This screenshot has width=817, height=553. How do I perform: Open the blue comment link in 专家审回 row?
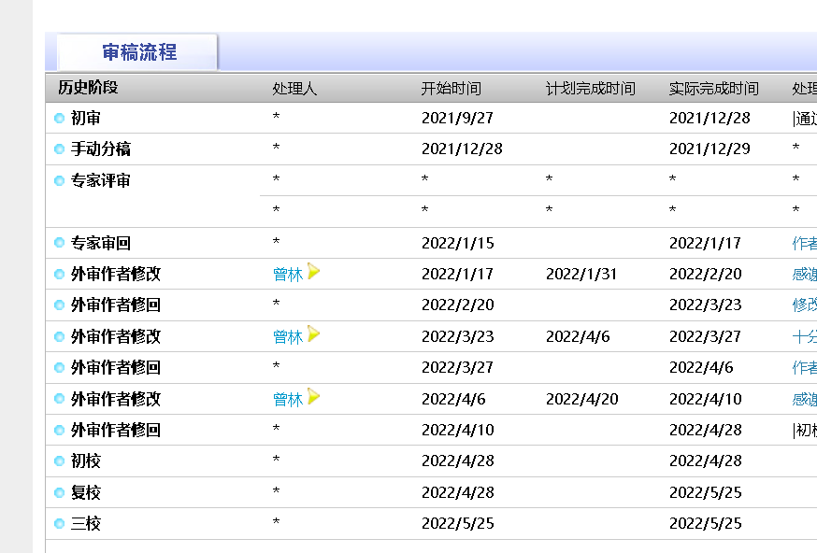804,244
